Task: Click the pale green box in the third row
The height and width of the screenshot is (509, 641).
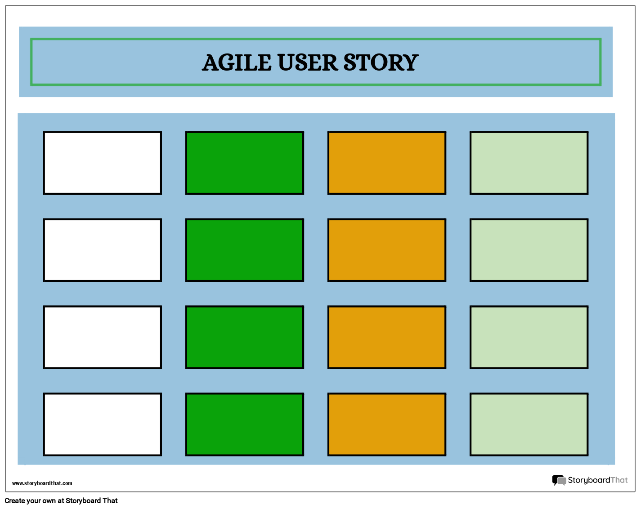Action: tap(529, 337)
